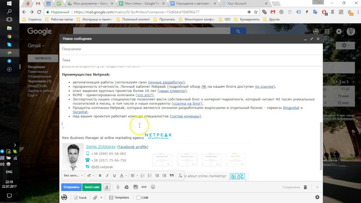Insert a bulleted list
The image size is (361, 203).
[x=150, y=175]
